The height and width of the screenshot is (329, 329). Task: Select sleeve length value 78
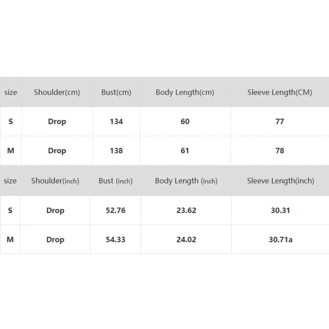[280, 151]
